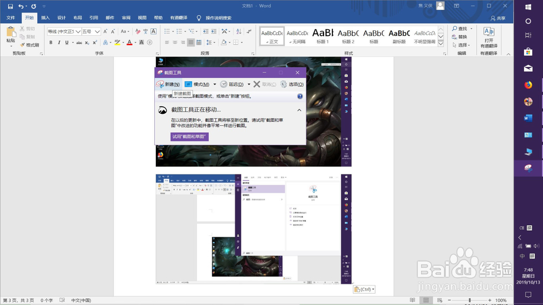Switch to the References (引用) tab
This screenshot has height=305, width=543.
(93, 18)
